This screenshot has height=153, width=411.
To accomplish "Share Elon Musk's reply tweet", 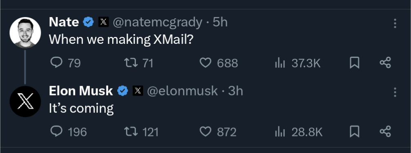I will point(385,131).
